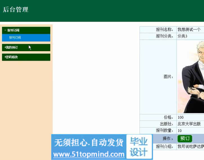Select the quantity value 10

pyautogui.click(x=180, y=131)
